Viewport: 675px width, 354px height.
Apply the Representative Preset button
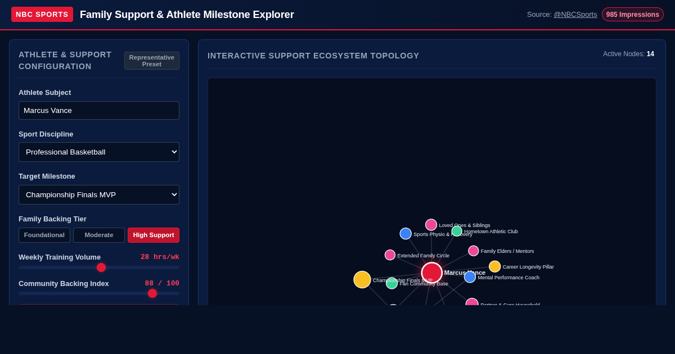(152, 61)
